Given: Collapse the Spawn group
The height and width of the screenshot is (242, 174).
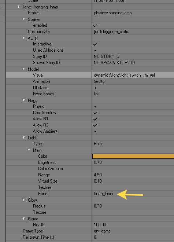Looking at the screenshot, I should [x=23, y=19].
